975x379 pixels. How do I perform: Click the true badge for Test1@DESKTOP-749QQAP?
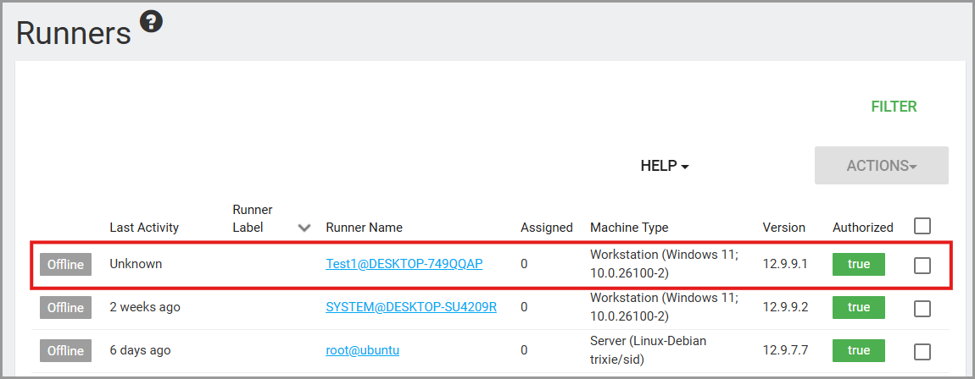coord(859,264)
